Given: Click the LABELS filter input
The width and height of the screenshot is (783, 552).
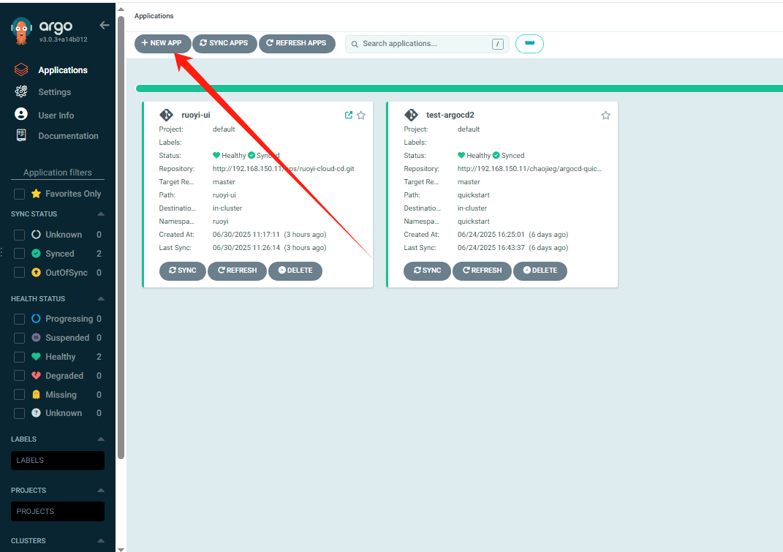Looking at the screenshot, I should pos(58,460).
